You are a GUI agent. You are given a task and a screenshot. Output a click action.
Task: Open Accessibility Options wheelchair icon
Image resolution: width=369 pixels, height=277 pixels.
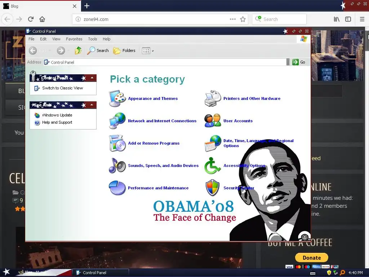pyautogui.click(x=212, y=165)
